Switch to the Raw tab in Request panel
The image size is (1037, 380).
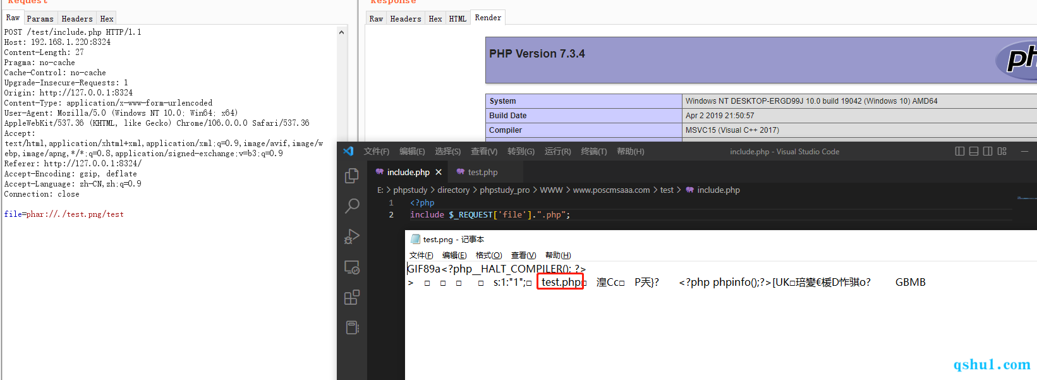coord(13,18)
